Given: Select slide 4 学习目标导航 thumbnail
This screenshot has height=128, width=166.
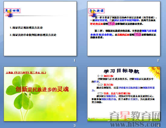Looking at the screenshot, I should point(124,94).
